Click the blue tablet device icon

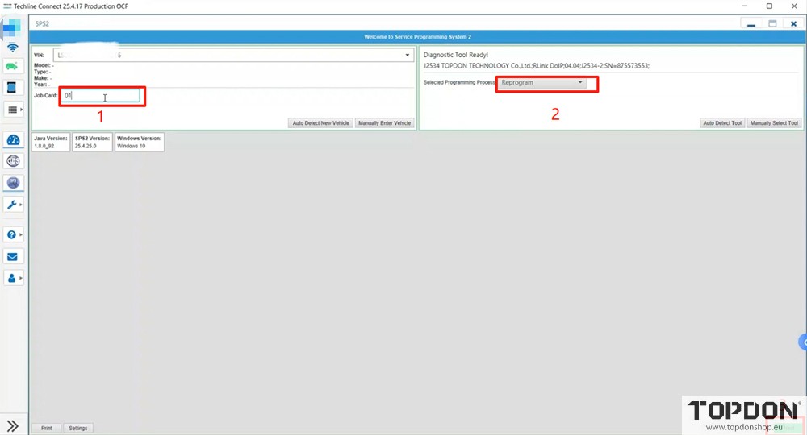(x=12, y=87)
